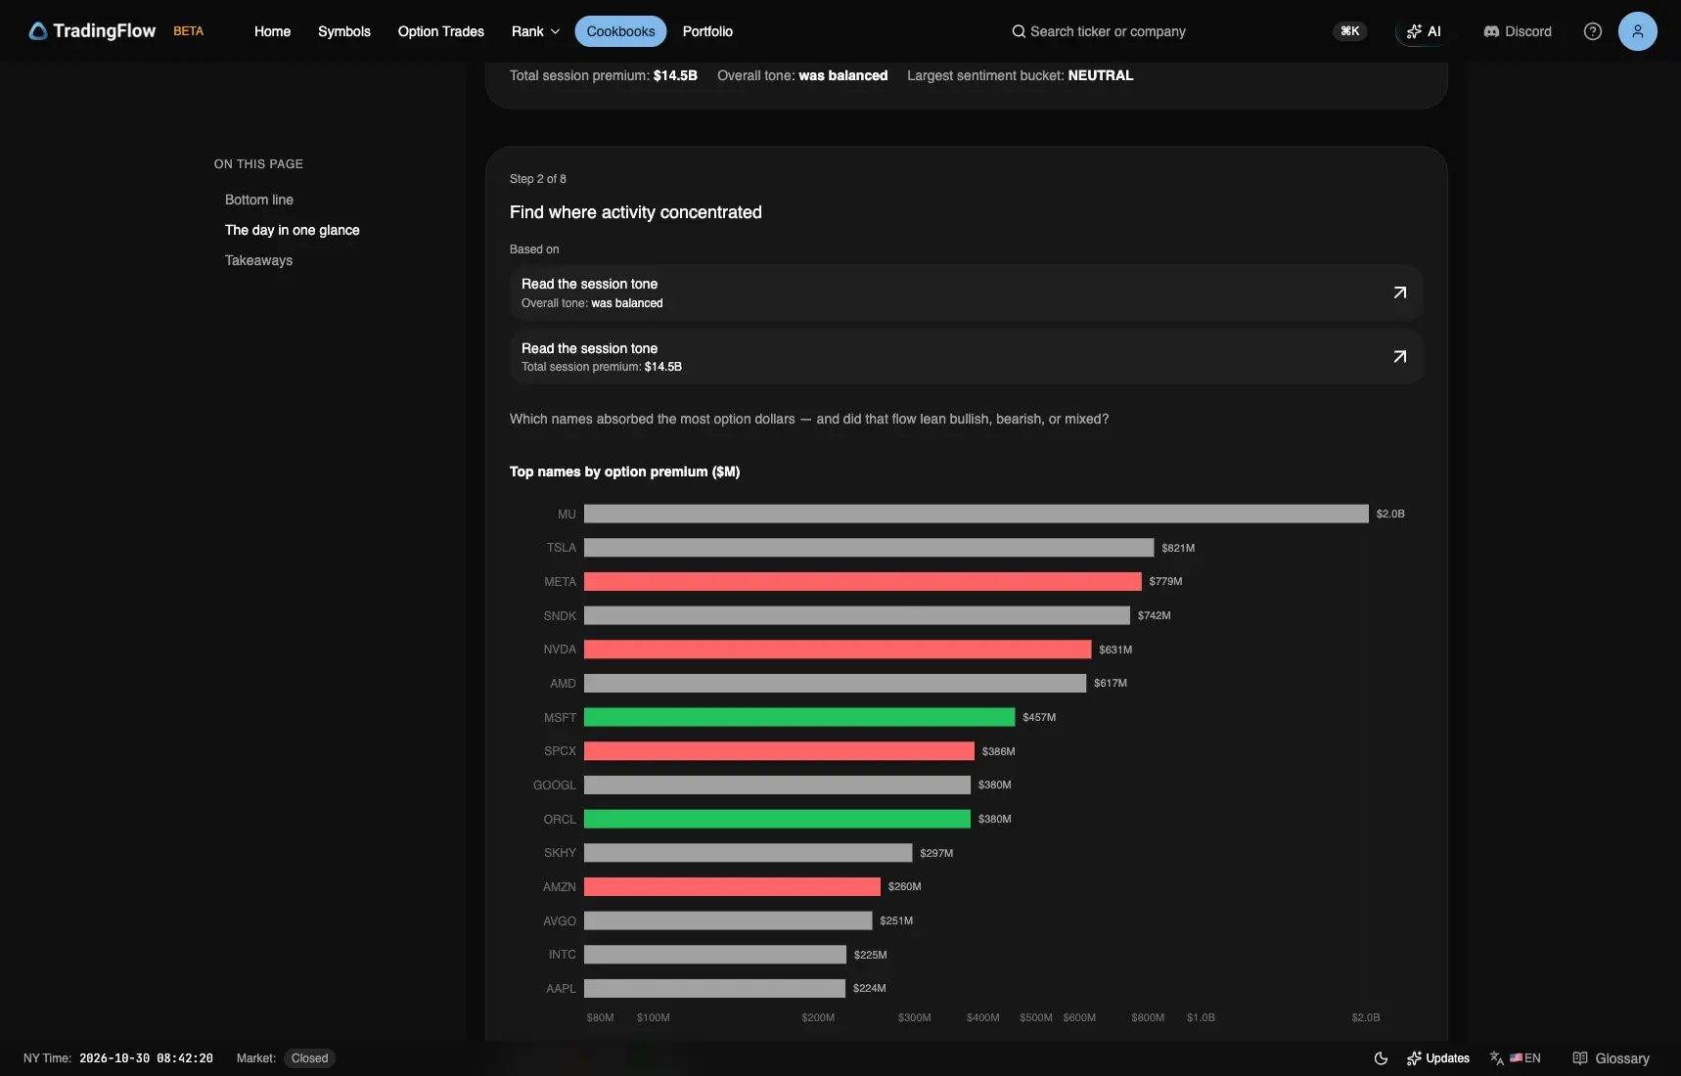The image size is (1681, 1076).
Task: Jump to the Bottom line section
Action: (259, 200)
